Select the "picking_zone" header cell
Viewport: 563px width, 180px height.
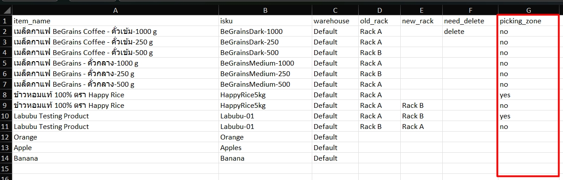coord(520,21)
